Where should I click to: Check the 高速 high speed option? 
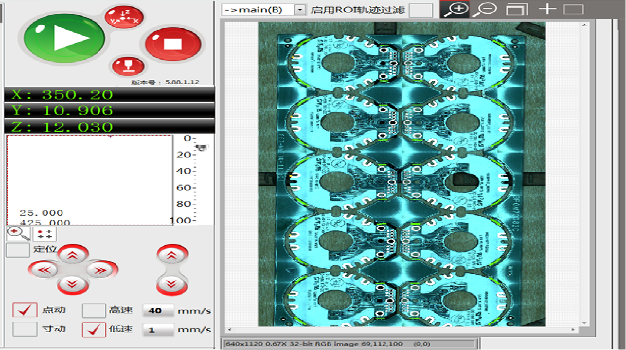[94, 310]
